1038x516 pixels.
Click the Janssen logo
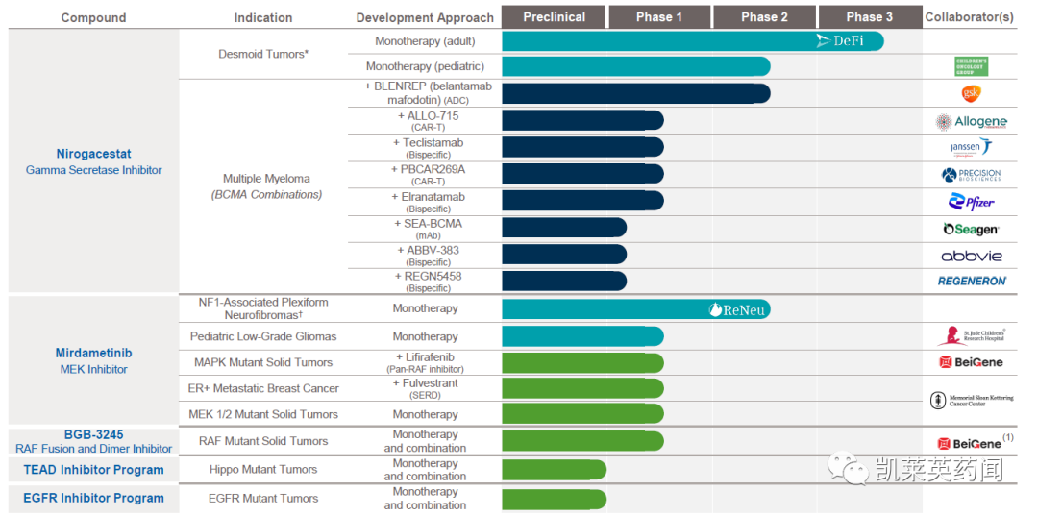971,148
